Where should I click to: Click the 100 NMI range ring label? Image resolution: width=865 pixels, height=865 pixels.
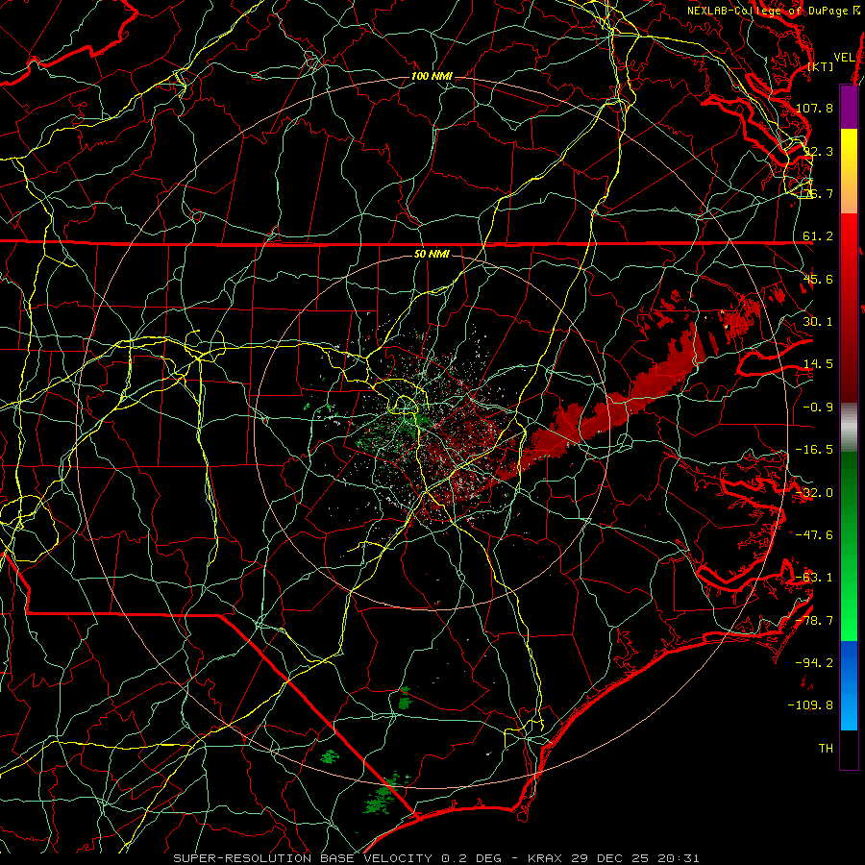click(432, 76)
